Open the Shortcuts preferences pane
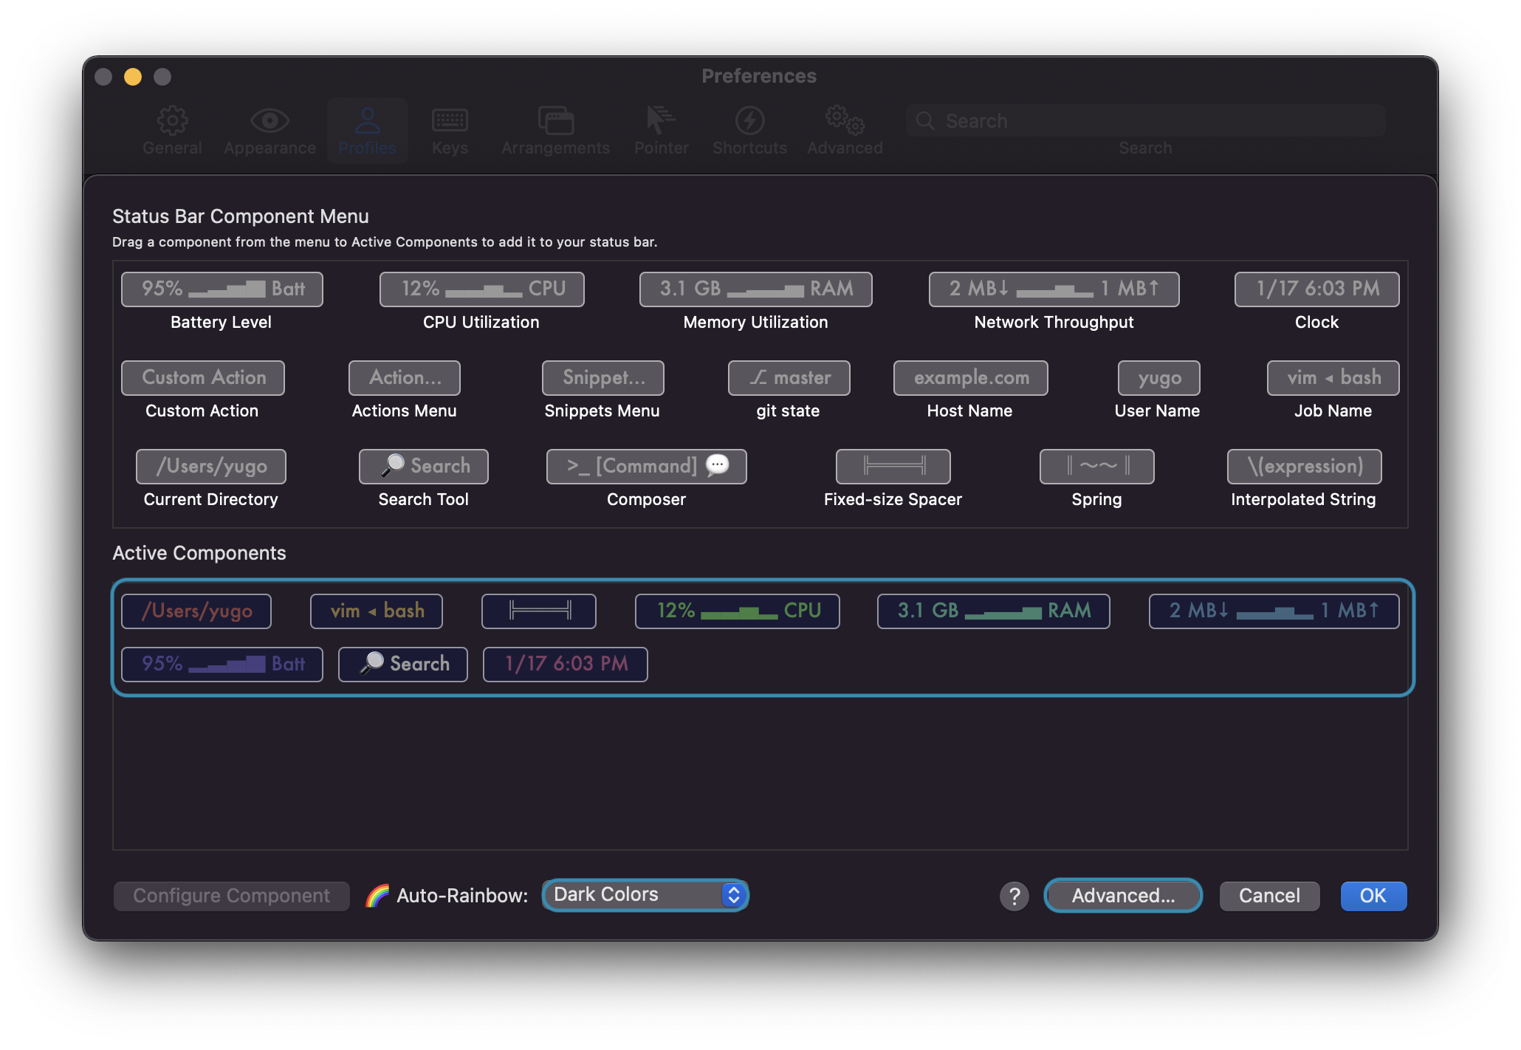 (749, 130)
